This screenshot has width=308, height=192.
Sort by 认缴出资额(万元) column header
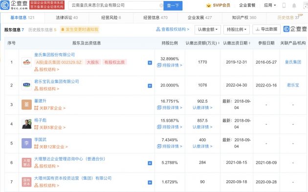pos(202,43)
